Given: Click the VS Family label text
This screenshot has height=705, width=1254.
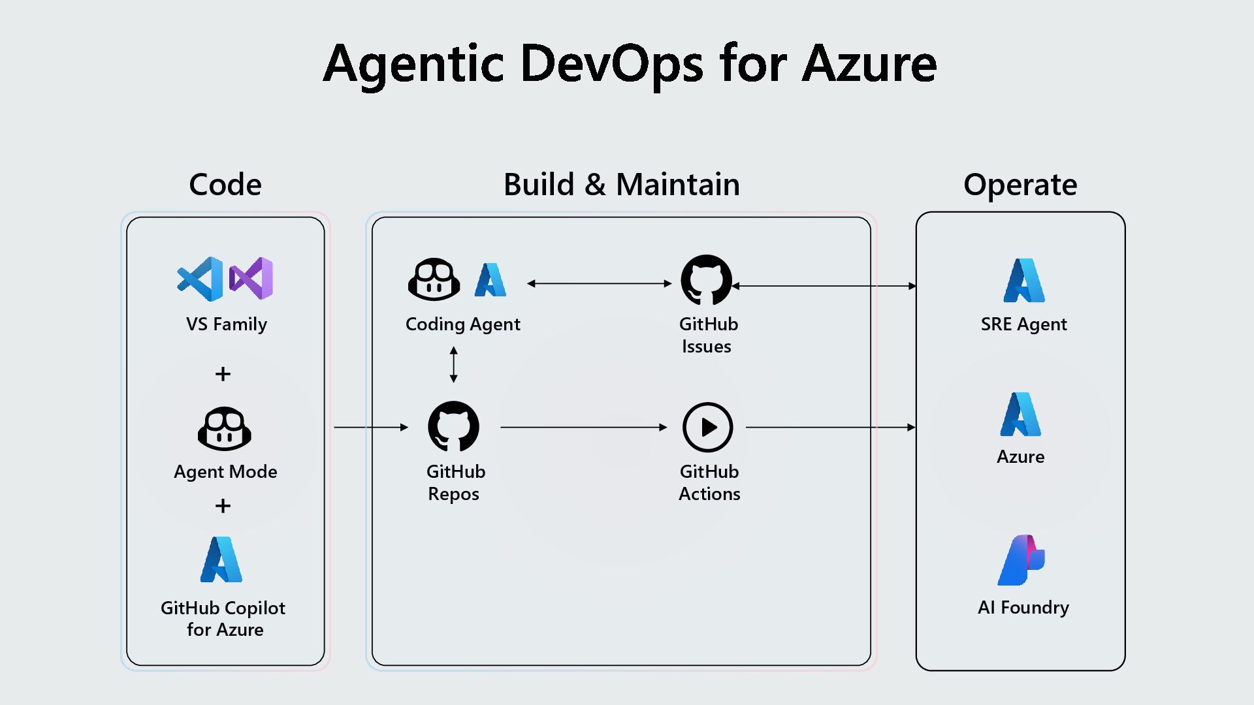Looking at the screenshot, I should coord(226,324).
